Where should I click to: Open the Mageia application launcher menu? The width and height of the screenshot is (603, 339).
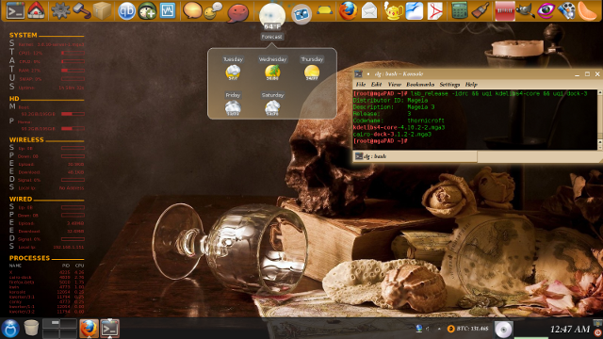click(10, 329)
